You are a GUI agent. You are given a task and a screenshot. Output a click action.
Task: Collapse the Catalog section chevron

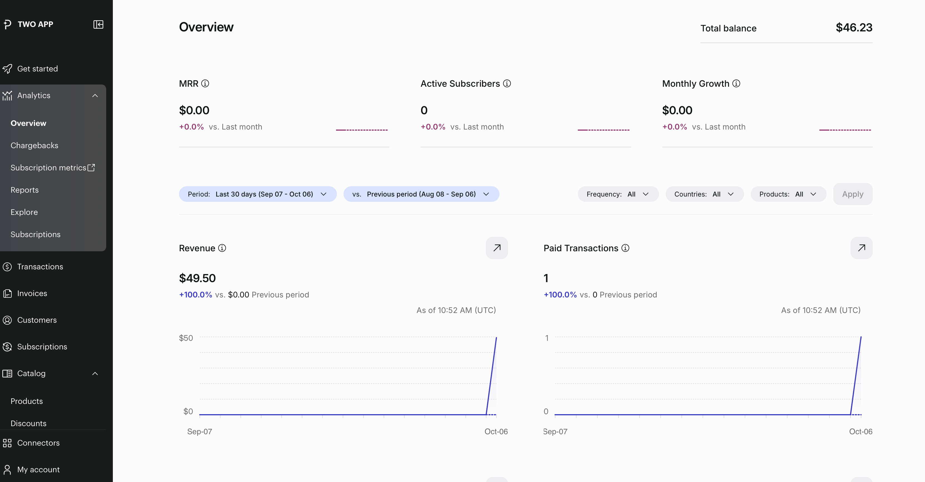pyautogui.click(x=95, y=374)
